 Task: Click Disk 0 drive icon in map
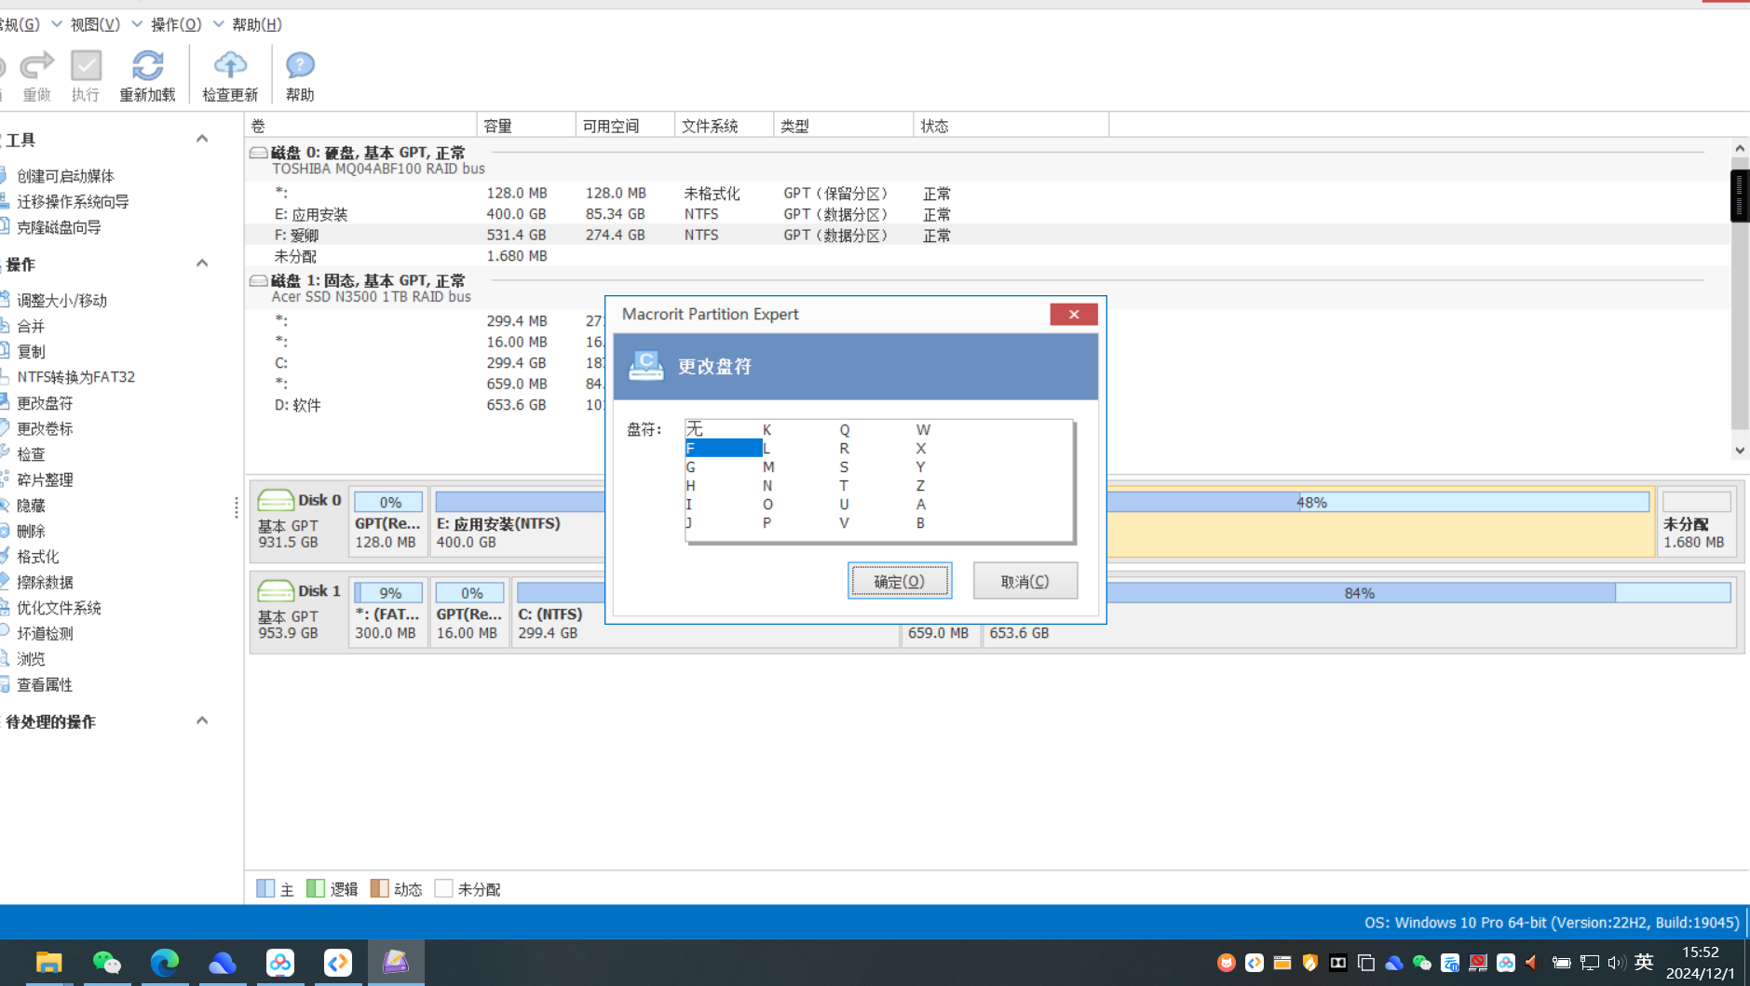pos(276,500)
